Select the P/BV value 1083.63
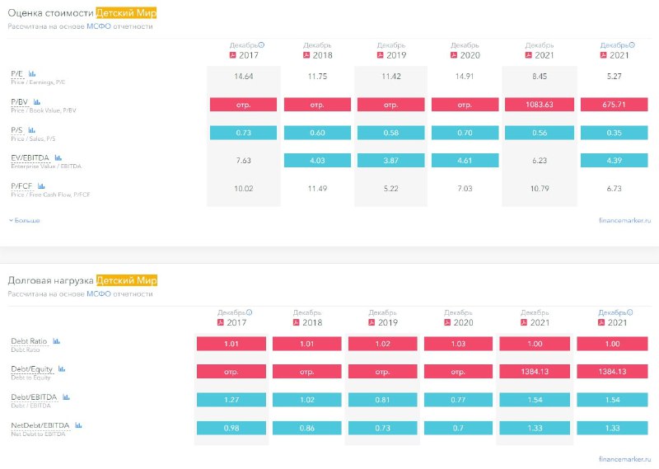The image size is (659, 469). tap(540, 105)
